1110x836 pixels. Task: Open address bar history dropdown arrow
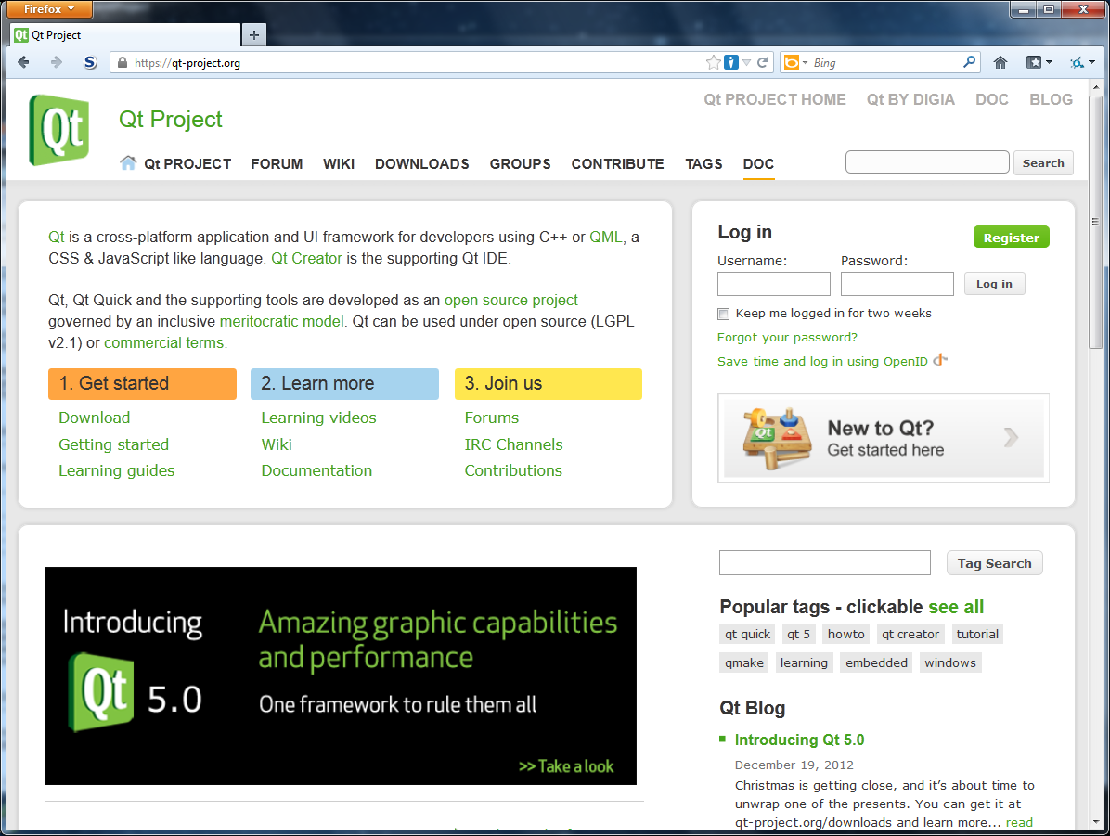pyautogui.click(x=746, y=62)
